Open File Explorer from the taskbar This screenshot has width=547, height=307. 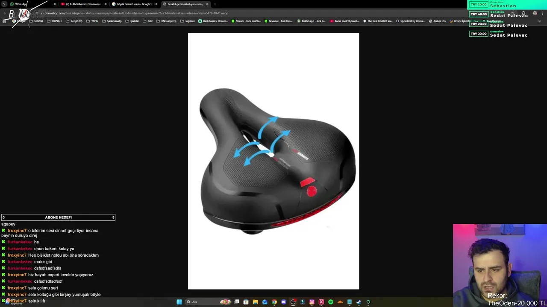tap(255, 302)
